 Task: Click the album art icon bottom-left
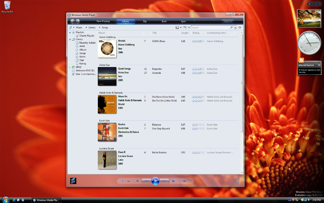click(x=73, y=181)
